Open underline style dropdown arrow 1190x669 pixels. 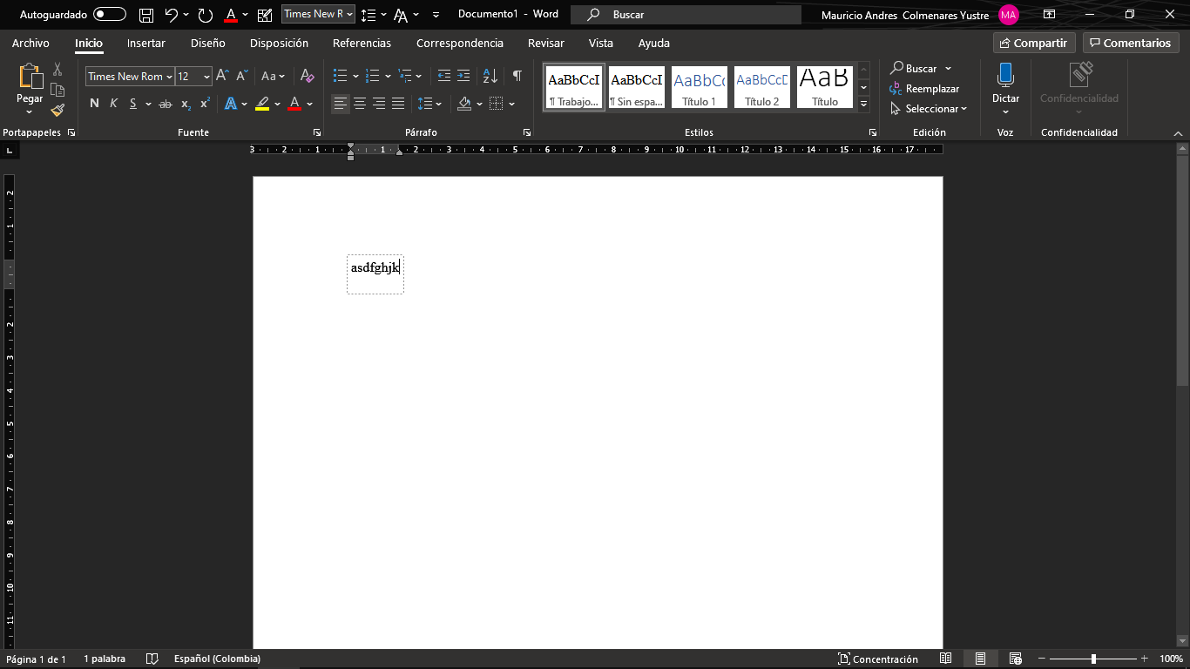(148, 104)
